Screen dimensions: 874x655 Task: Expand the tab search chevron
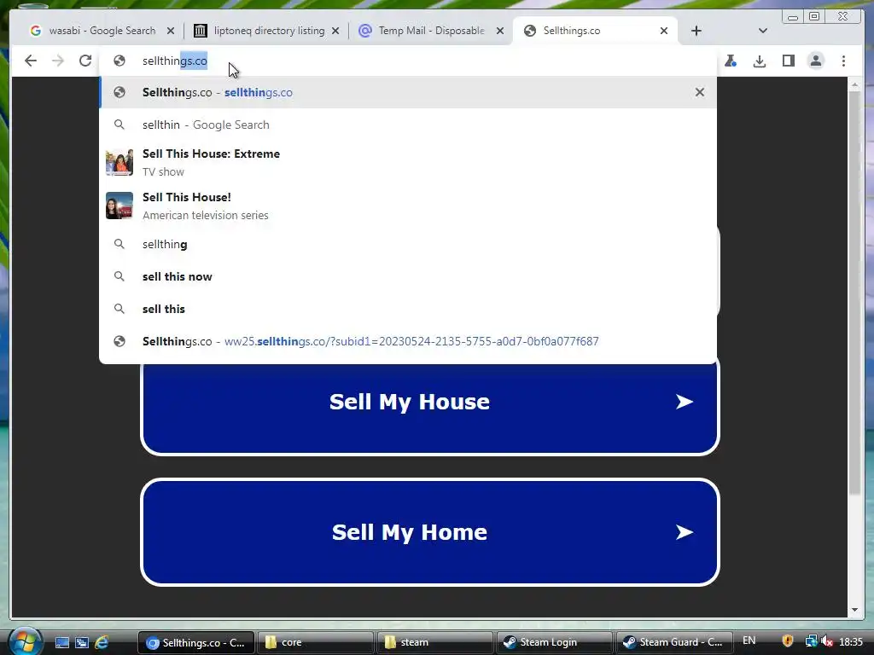click(763, 31)
